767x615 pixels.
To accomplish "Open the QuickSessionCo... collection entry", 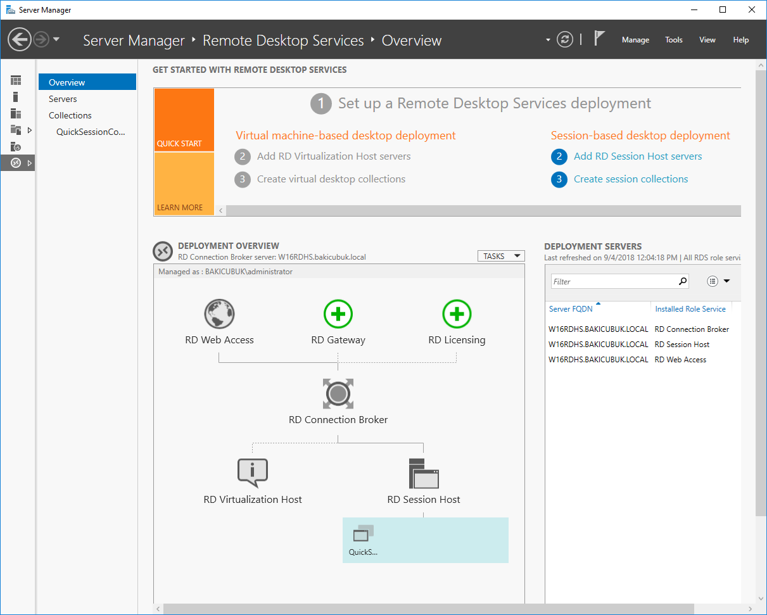I will [x=91, y=132].
